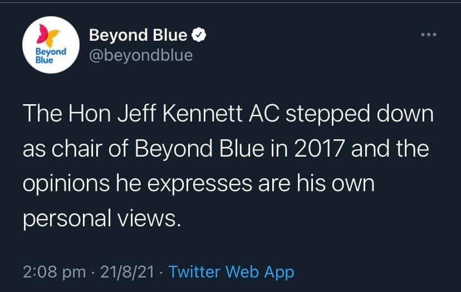Click the verified checkmark badge
The width and height of the screenshot is (461, 292).
click(x=199, y=35)
